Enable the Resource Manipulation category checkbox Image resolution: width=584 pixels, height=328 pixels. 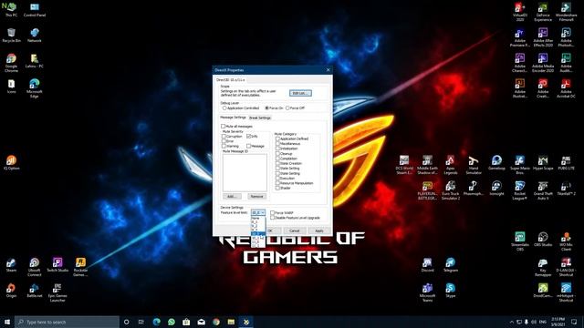277,182
